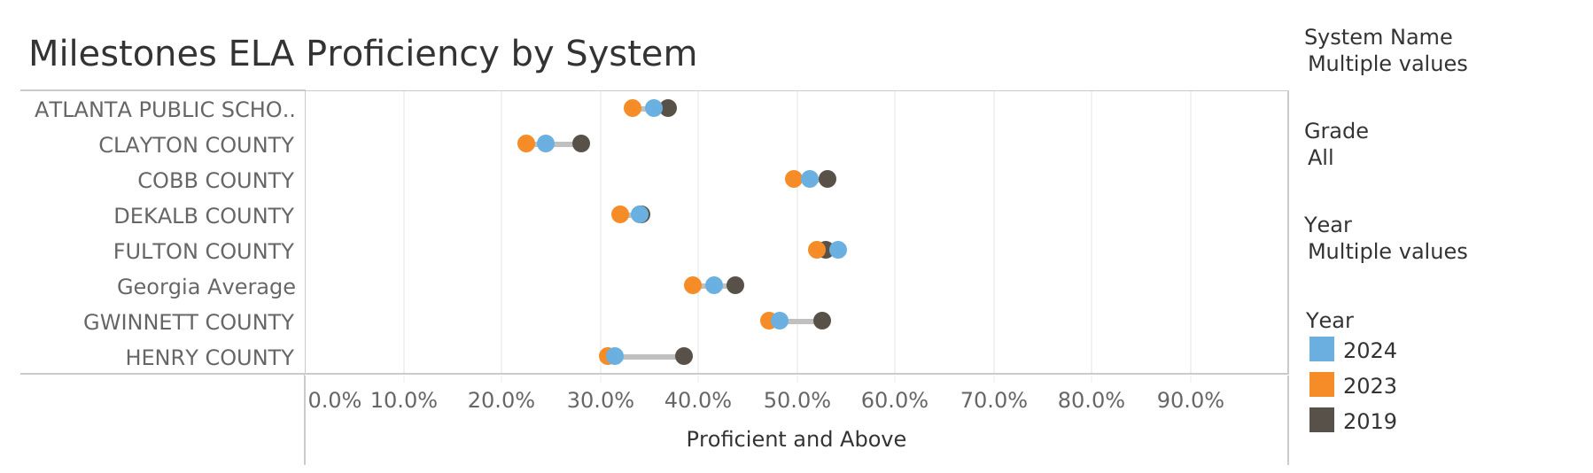The image size is (1593, 473).
Task: Open the System Name filter dropdown
Action: 1387,64
